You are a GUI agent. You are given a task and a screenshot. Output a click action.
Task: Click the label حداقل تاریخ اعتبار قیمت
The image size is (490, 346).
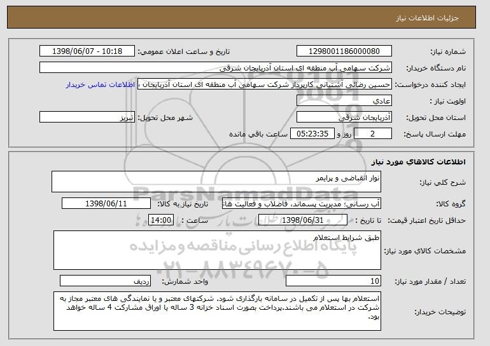tap(427, 220)
